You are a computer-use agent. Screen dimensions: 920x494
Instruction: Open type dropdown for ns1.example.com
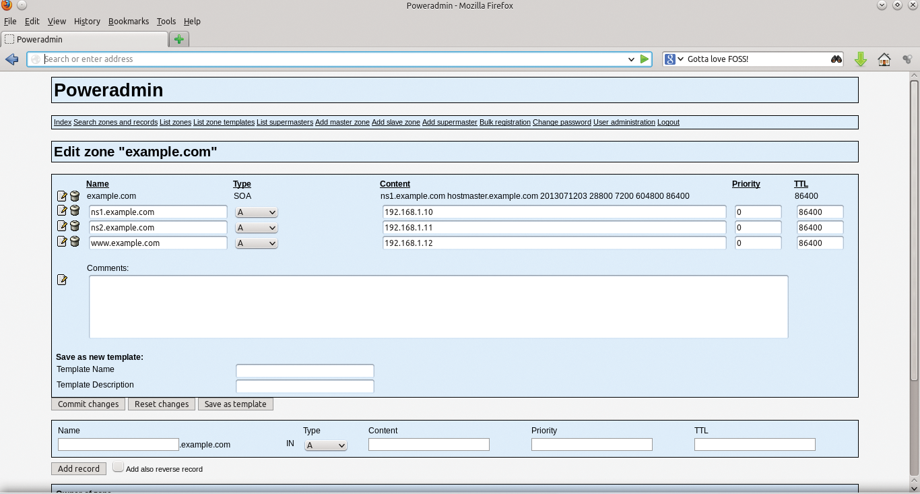click(257, 212)
